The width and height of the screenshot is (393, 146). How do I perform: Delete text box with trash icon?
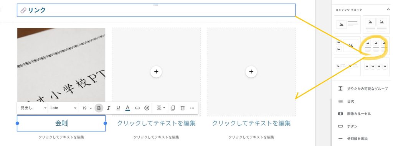click(182, 108)
